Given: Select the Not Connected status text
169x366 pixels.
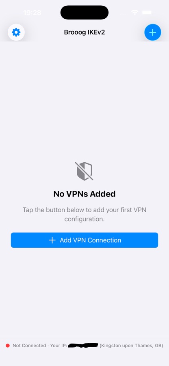Looking at the screenshot, I should click(29, 346).
